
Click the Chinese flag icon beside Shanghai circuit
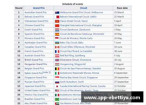tap(57, 26)
